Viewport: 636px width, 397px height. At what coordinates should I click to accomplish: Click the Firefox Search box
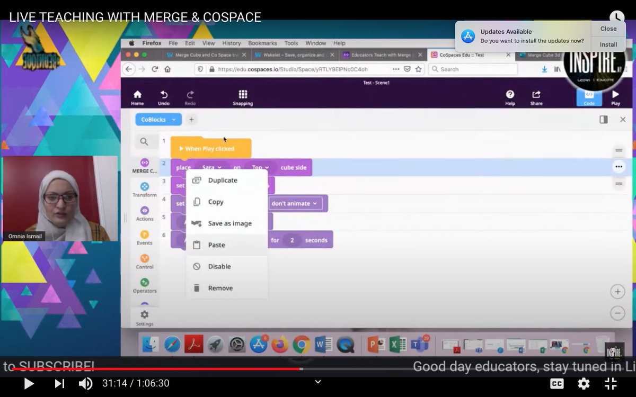click(473, 69)
